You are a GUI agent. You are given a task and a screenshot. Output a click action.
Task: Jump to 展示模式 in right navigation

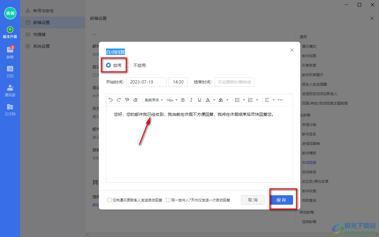(309, 47)
